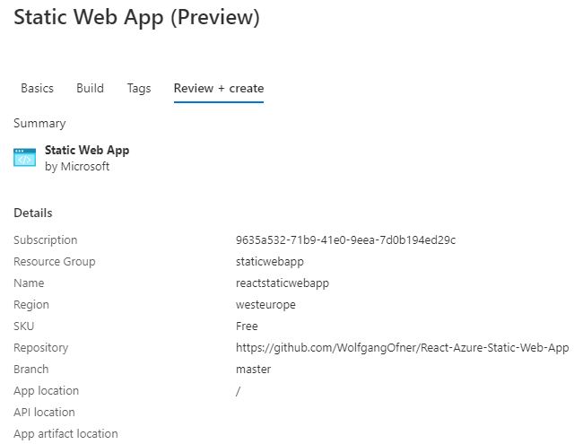This screenshot has width=574, height=444.
Task: Click the Name label
Action: tap(29, 283)
